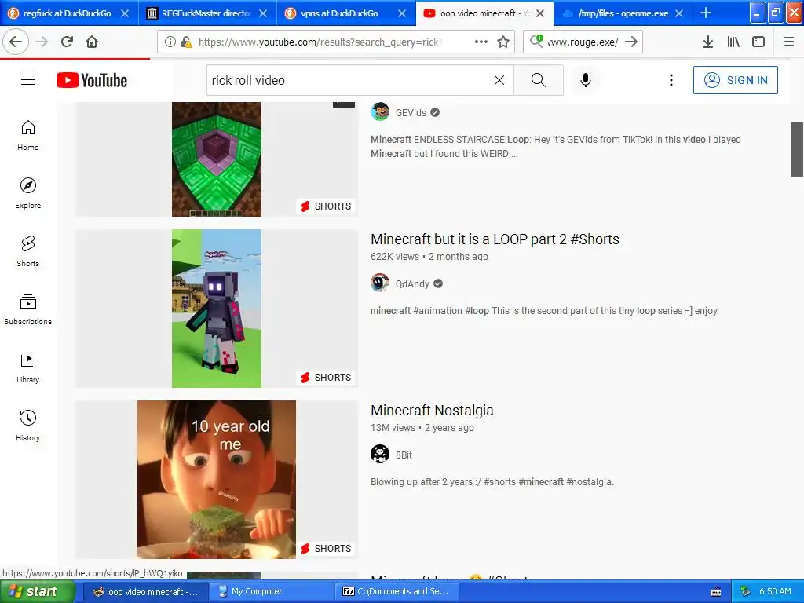This screenshot has width=804, height=603.
Task: Switch to loop video minecraft taskbar item
Action: pos(145,592)
